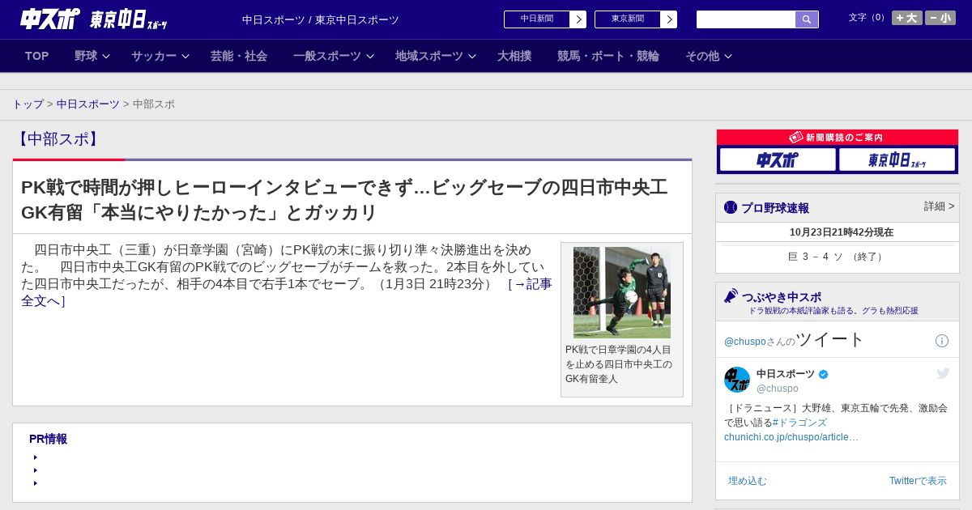
Task: Open 競馬・ボート・競輪 menu item
Action: (x=608, y=56)
